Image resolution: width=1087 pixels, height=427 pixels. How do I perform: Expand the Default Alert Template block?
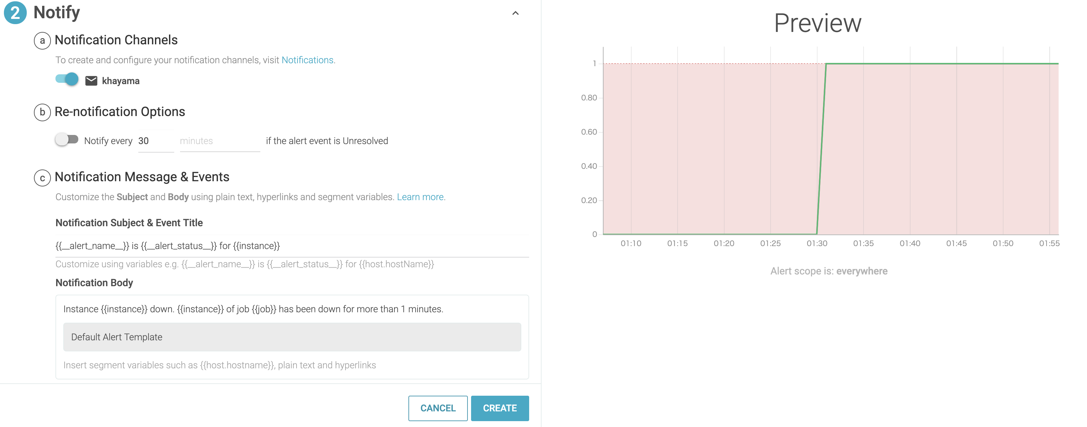pyautogui.click(x=292, y=337)
